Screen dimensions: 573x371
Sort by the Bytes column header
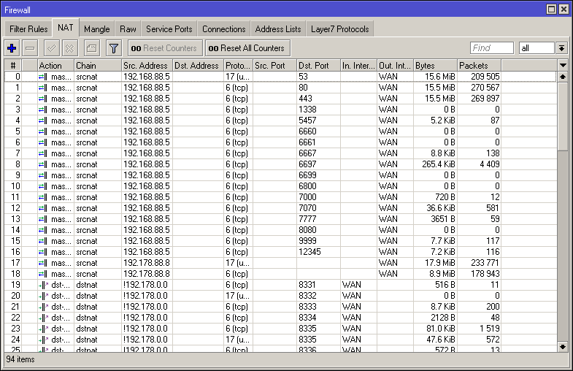point(434,66)
